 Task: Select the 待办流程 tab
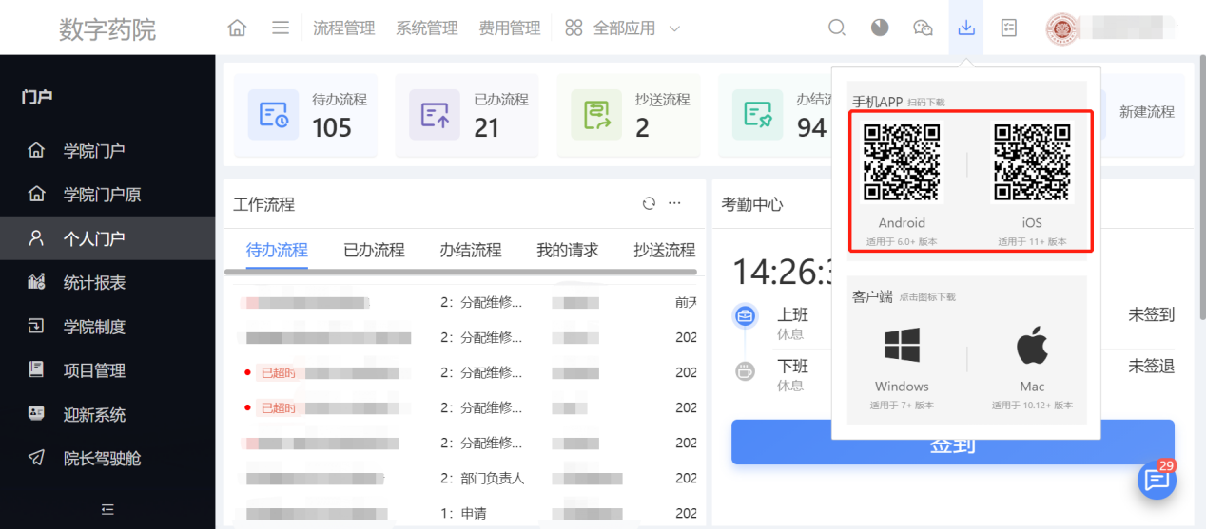(277, 250)
